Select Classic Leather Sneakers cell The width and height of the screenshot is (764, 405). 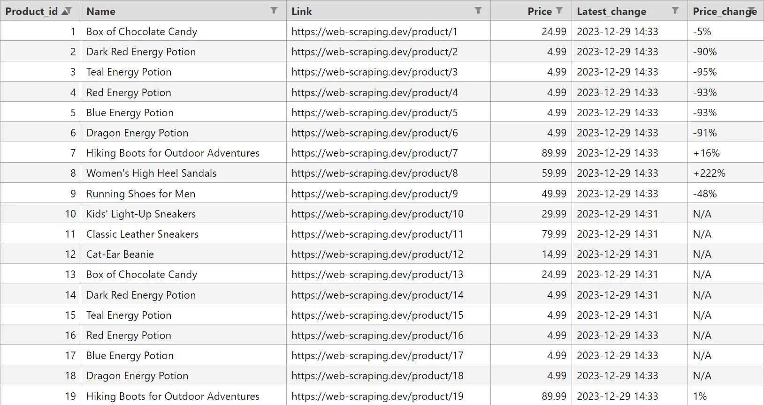point(183,234)
